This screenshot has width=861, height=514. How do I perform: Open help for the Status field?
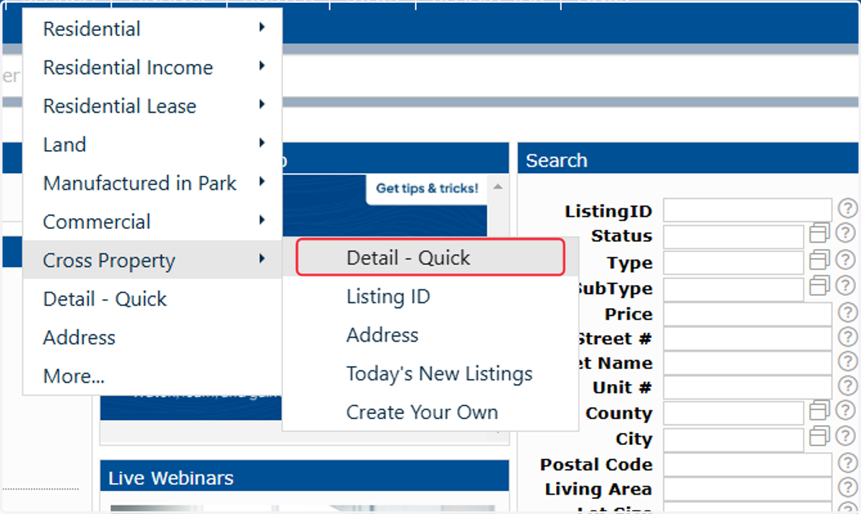[x=845, y=234]
